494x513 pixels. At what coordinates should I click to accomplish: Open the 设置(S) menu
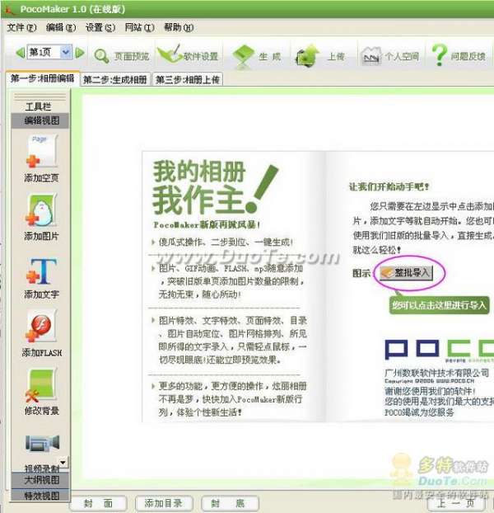[100, 27]
